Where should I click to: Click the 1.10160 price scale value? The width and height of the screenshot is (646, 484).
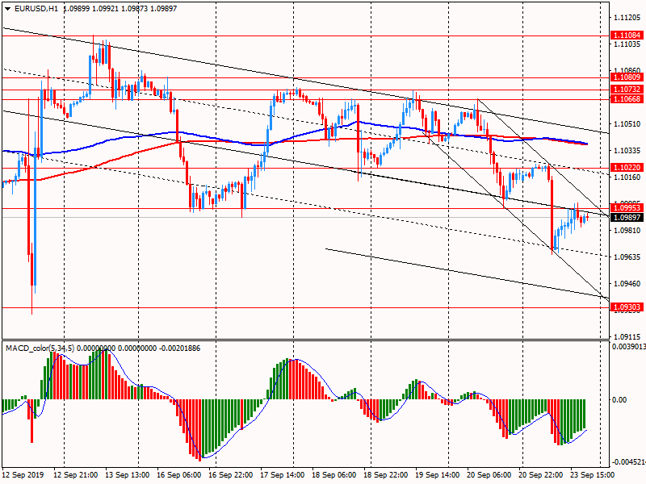tap(627, 177)
